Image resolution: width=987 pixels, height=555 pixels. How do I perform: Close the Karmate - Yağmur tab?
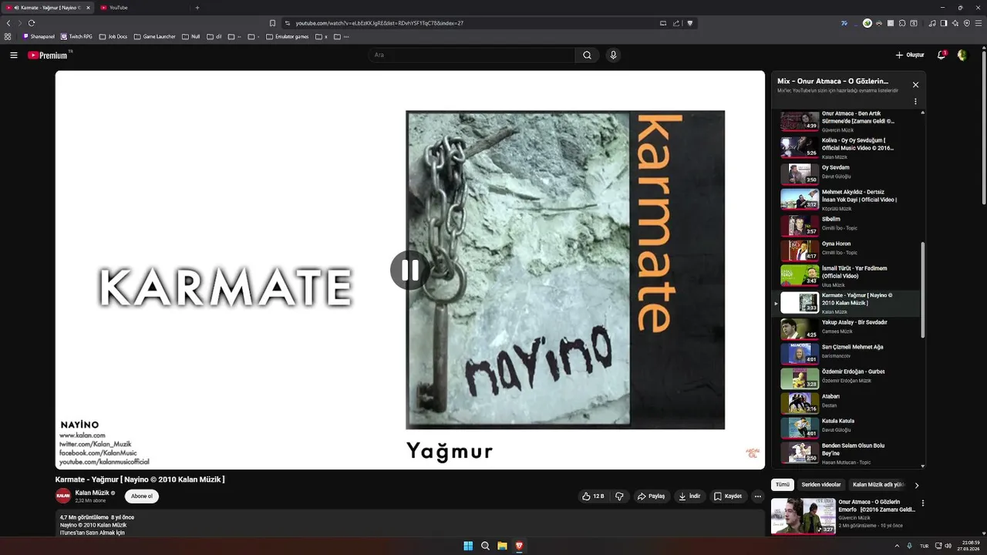[88, 8]
